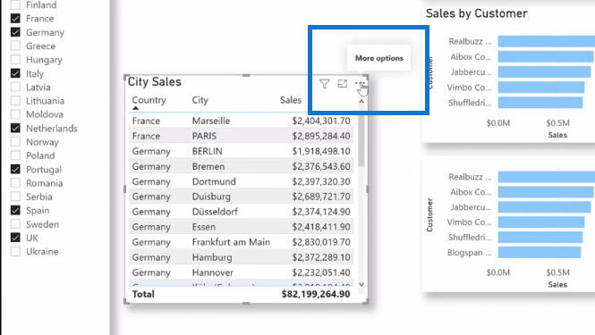Viewport: 595px width, 335px height.
Task: Select the Düsseldorf city cell
Action: [215, 212]
